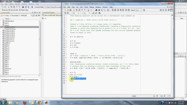
Task: Open Find with the binoculars icon
Action: click(x=96, y=10)
